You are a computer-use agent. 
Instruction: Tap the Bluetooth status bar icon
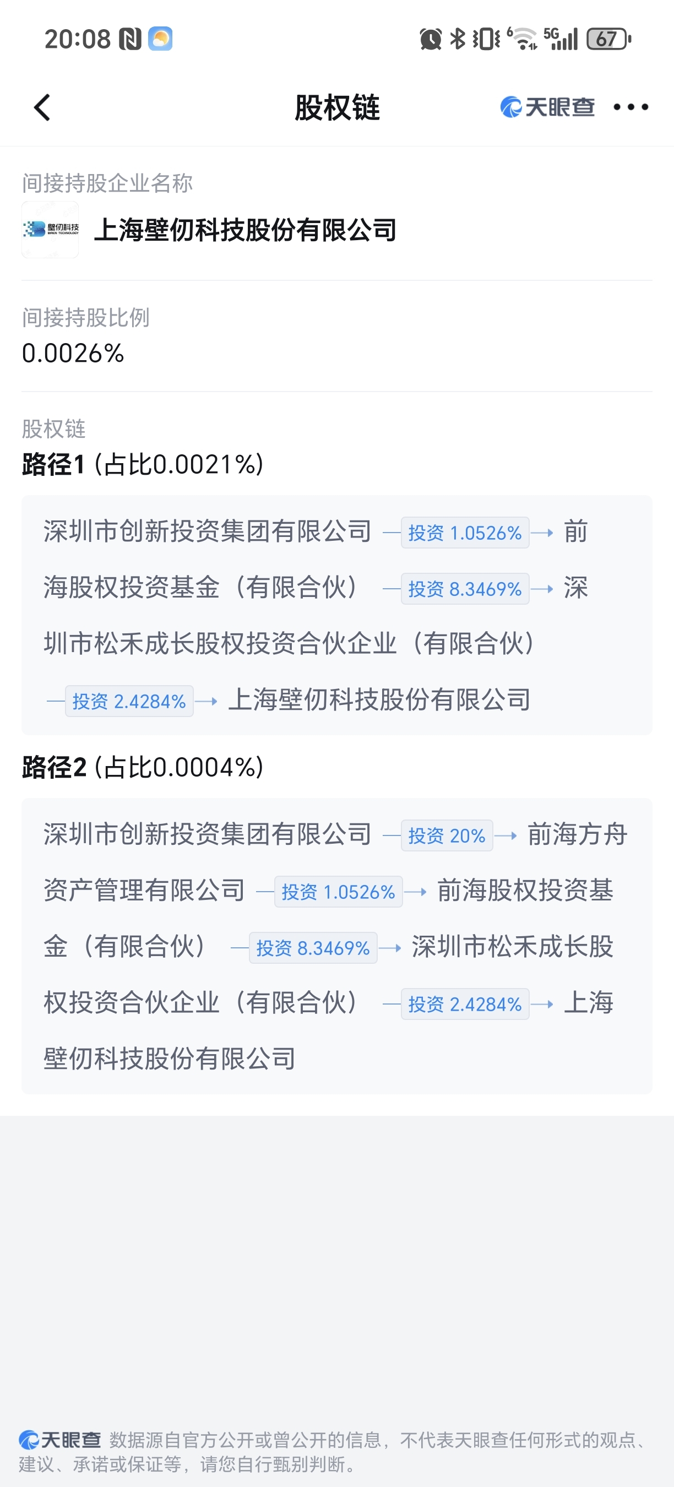[x=458, y=39]
